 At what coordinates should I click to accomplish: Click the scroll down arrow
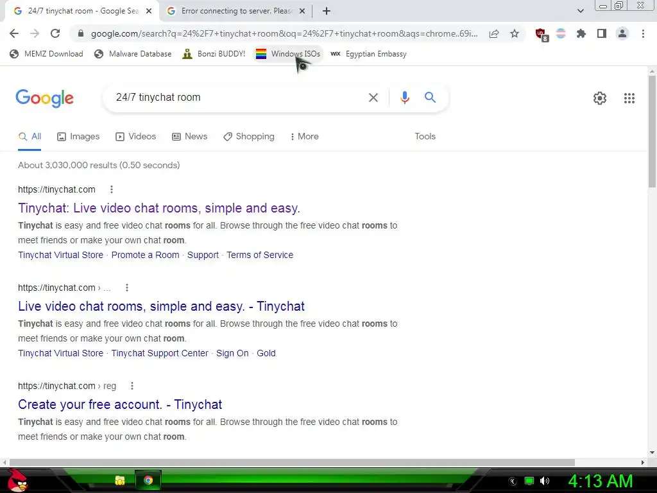tap(652, 453)
